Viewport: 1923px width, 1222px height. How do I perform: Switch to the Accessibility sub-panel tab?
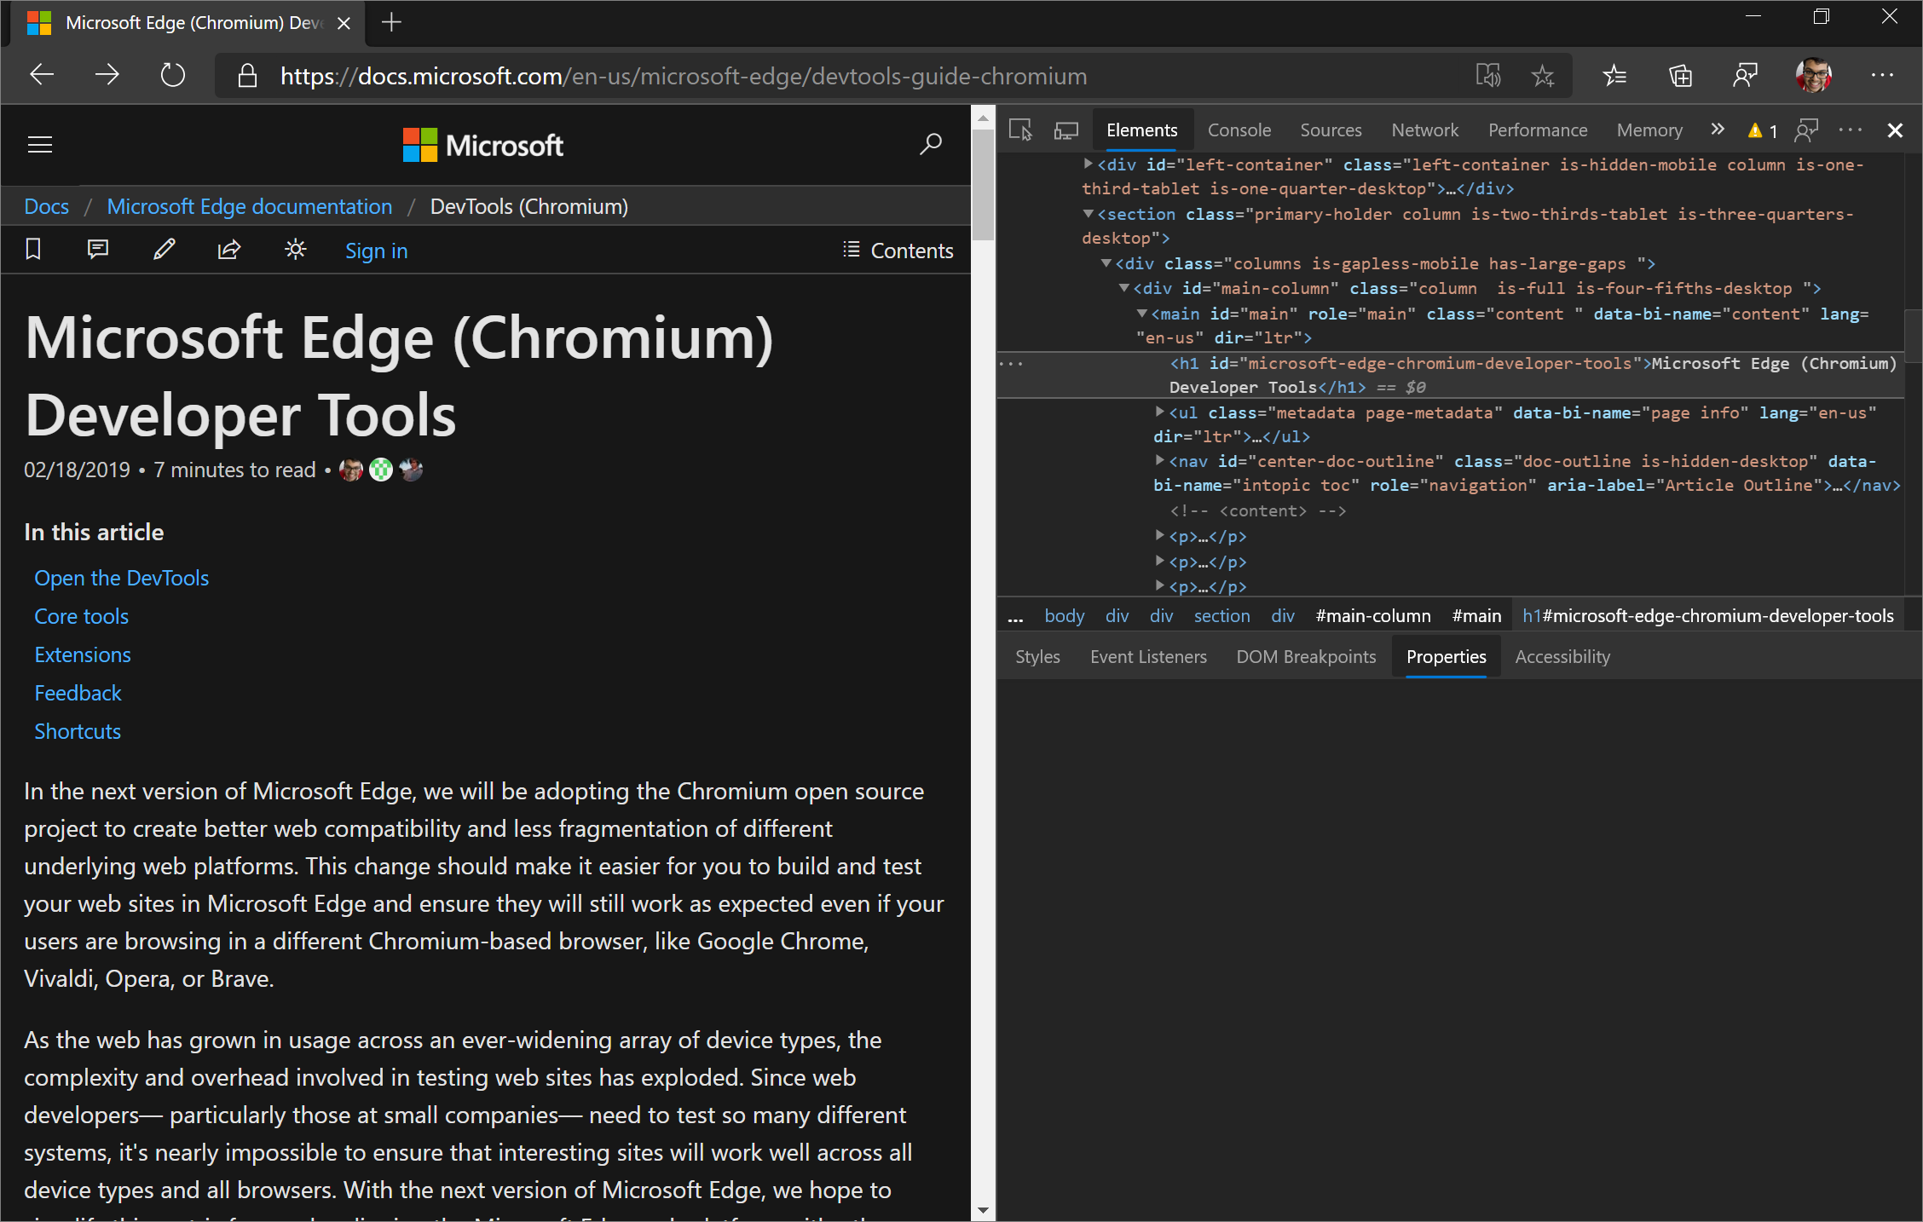coord(1562,656)
